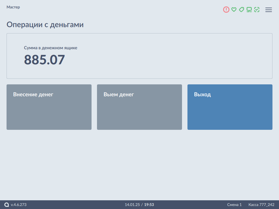Click version number v.4.6.273

coord(19,205)
